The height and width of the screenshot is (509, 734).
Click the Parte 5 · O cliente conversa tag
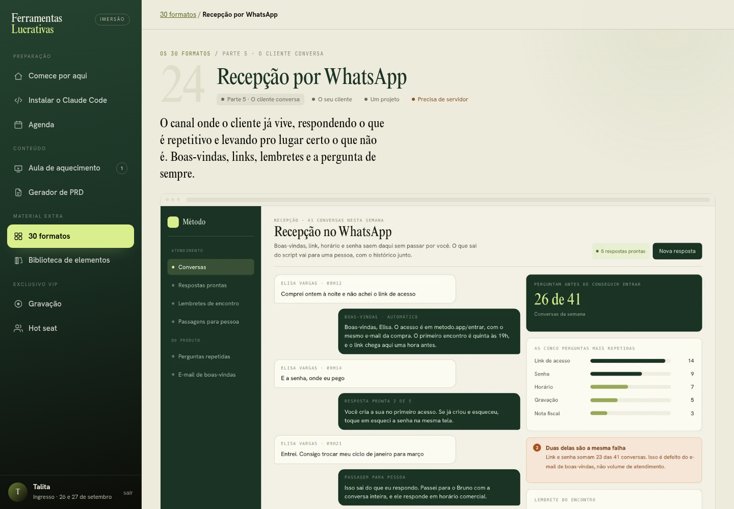(260, 99)
